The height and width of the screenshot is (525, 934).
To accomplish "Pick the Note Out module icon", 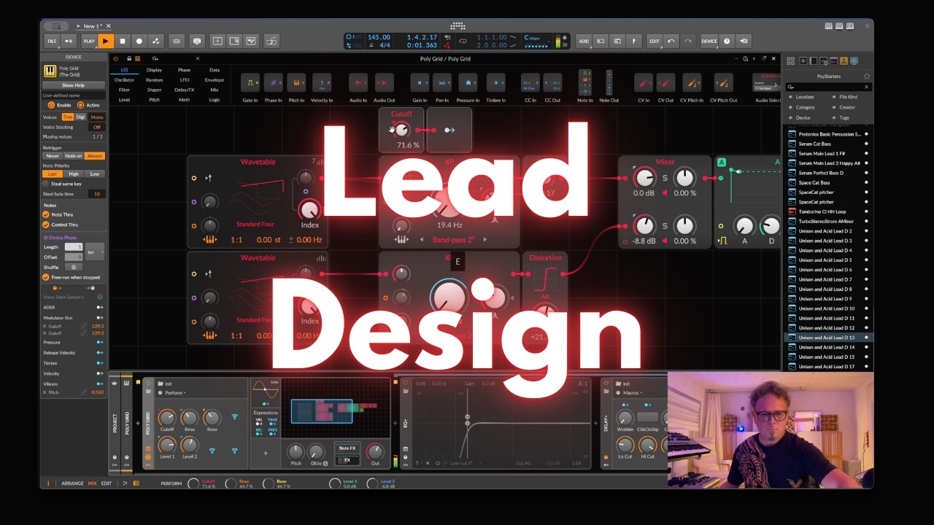I will pyautogui.click(x=609, y=82).
